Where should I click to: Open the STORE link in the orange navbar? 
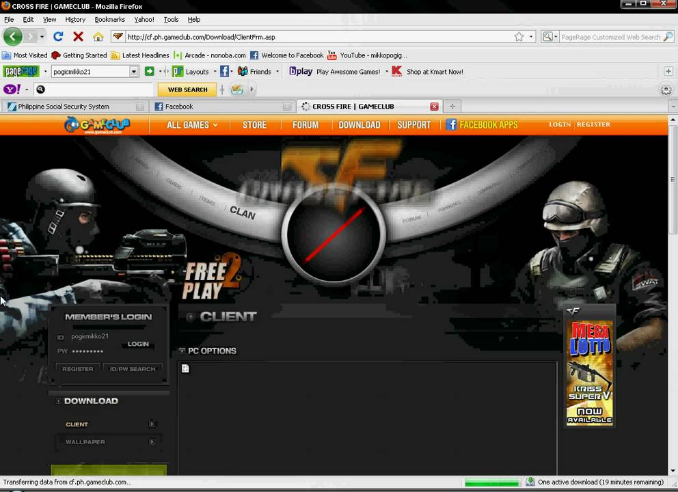click(254, 125)
